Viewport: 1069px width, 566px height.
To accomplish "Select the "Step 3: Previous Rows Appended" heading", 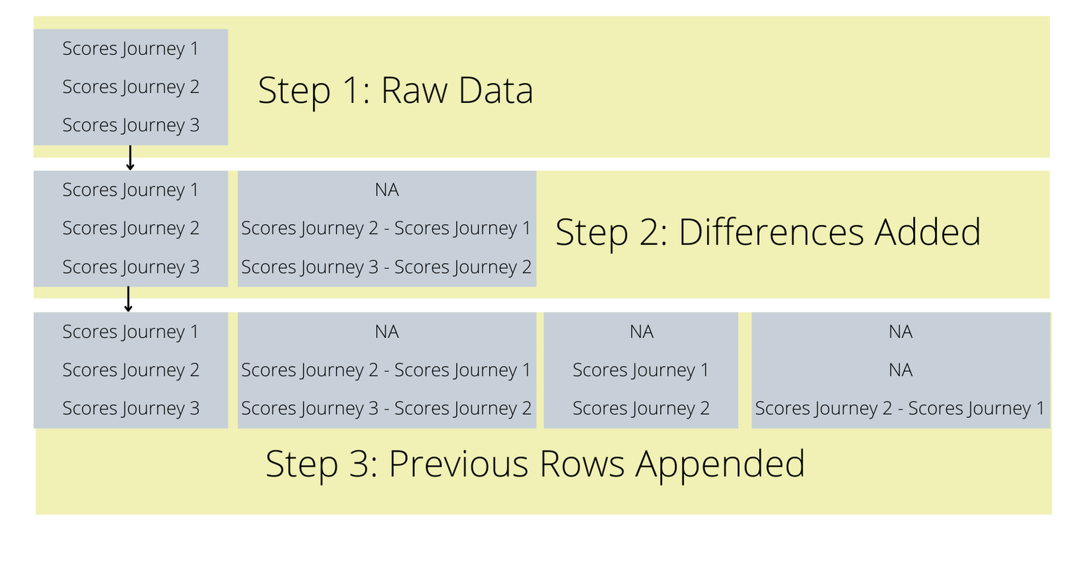I will pyautogui.click(x=535, y=464).
